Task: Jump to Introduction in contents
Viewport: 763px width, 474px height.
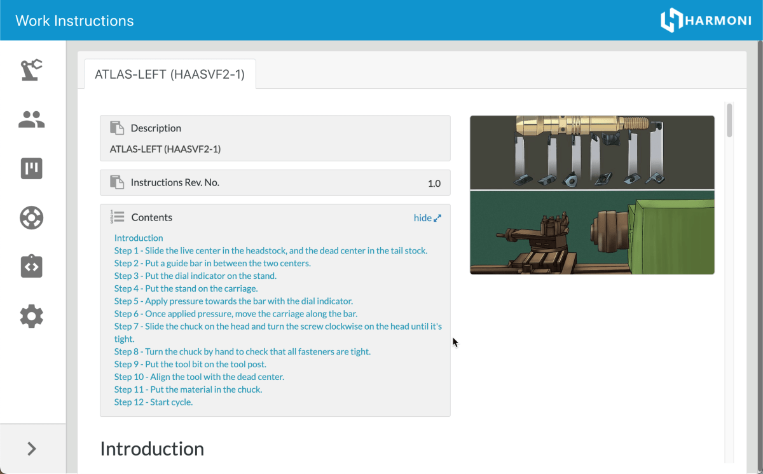Action: pos(139,238)
